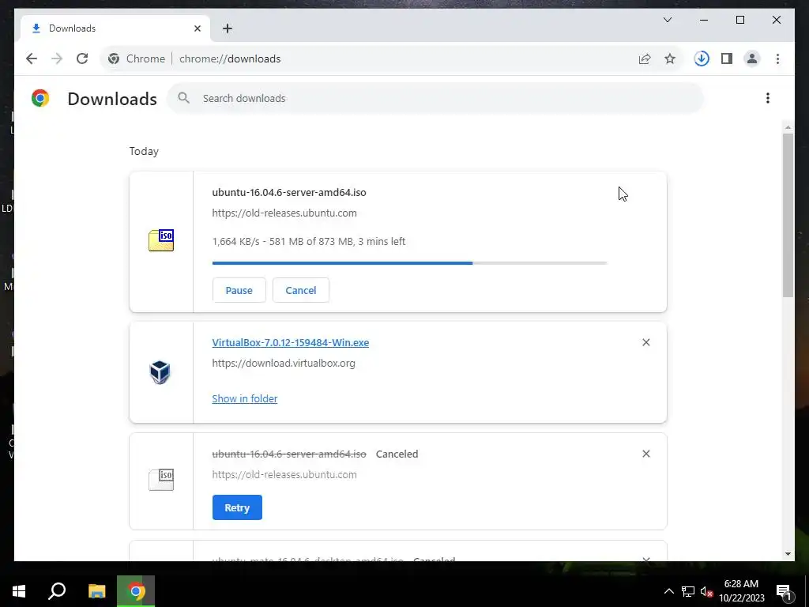Click the old-releases.ubuntu.com URL of active download
The width and height of the screenshot is (809, 607).
(284, 213)
